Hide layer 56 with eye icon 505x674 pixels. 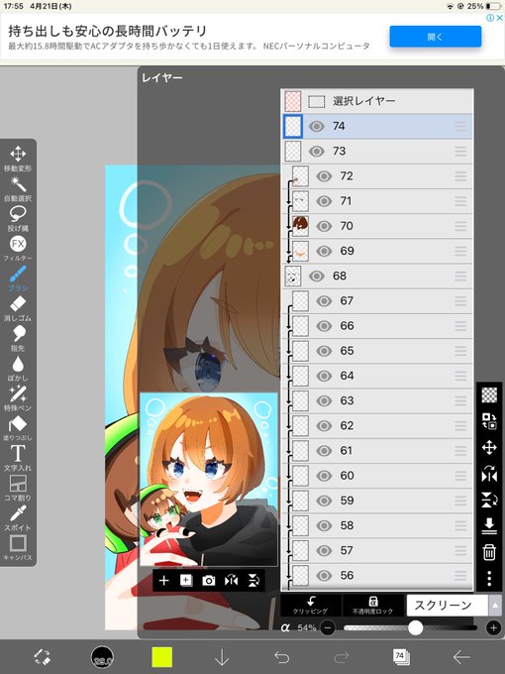pos(324,575)
